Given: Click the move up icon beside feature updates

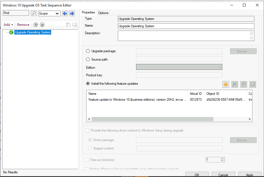Looking at the screenshot, I should point(244,84).
